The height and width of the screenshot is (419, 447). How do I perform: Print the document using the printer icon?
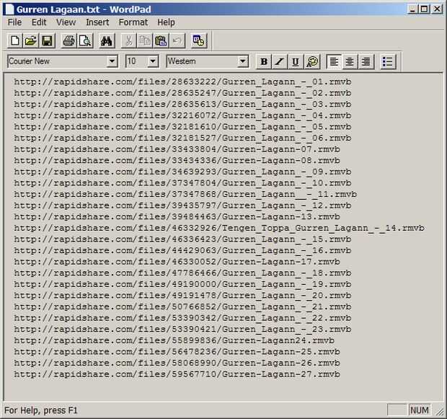(68, 41)
